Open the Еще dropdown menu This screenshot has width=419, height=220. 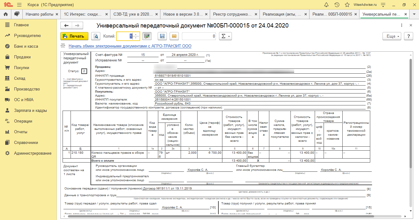pyautogui.click(x=392, y=36)
